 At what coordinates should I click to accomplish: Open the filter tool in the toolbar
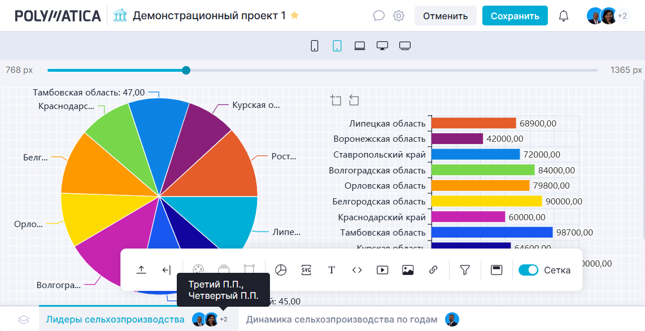click(465, 270)
